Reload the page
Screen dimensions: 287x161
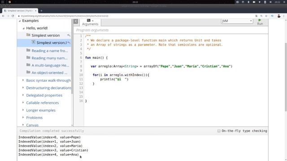tap(13, 16)
